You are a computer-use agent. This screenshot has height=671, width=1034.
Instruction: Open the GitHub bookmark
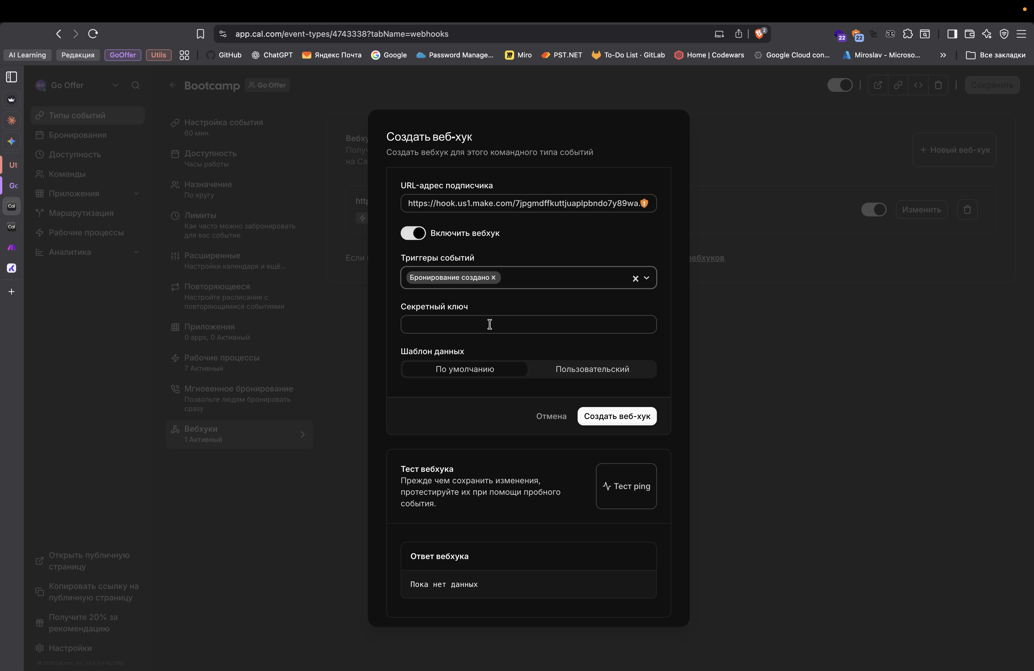[224, 55]
